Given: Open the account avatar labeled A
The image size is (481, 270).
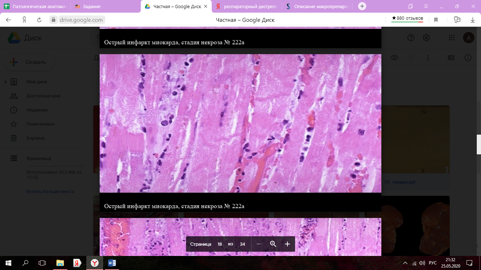Looking at the screenshot, I should [468, 38].
